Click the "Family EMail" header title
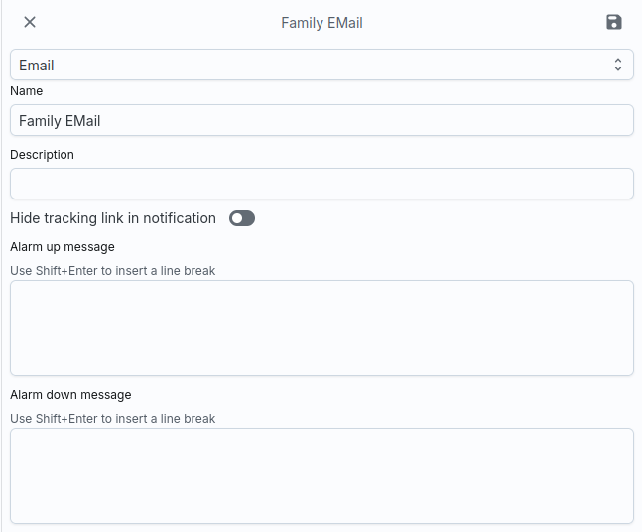This screenshot has height=532, width=642. 321,22
